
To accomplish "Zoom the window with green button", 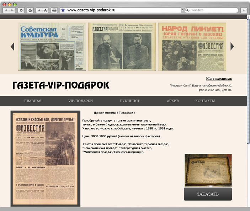I will point(15,4).
